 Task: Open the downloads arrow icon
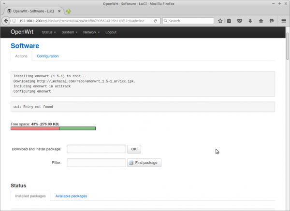(x=250, y=21)
